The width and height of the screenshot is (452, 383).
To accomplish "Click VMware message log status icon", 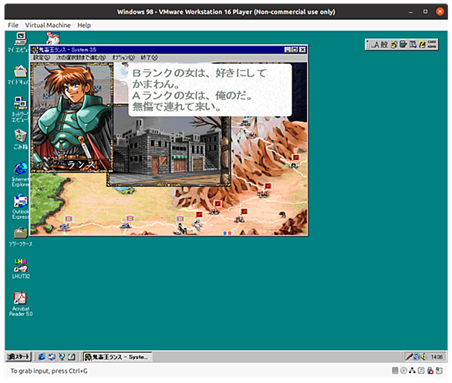I will pos(439,371).
